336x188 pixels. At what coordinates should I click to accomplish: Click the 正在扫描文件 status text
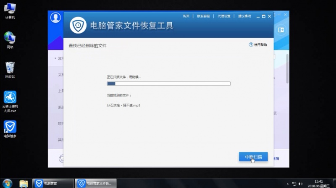[x=123, y=77]
